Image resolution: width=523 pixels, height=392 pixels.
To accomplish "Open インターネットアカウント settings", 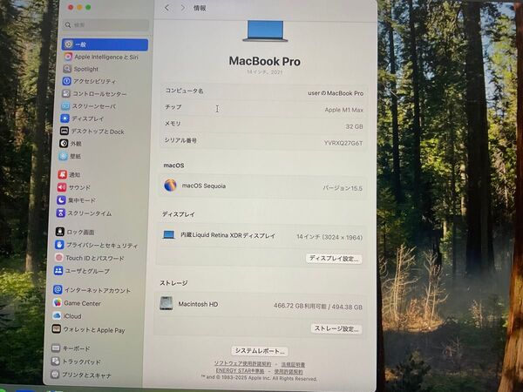I will coord(92,290).
